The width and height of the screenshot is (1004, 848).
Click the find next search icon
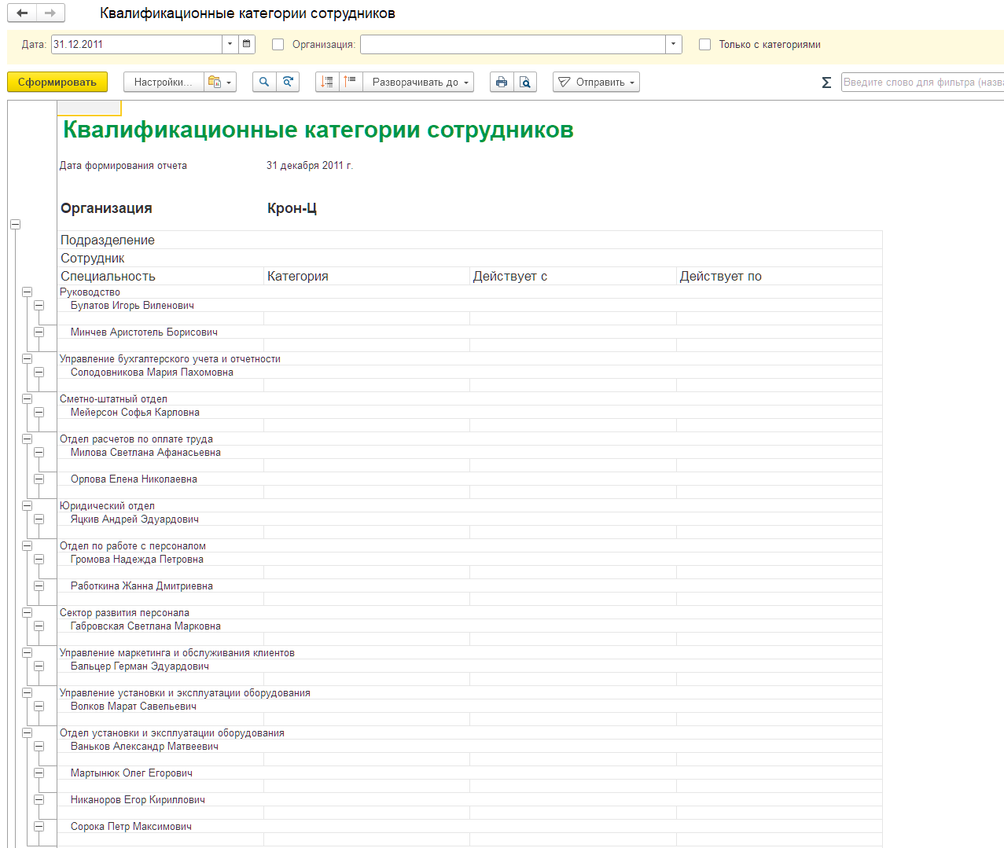tap(288, 82)
